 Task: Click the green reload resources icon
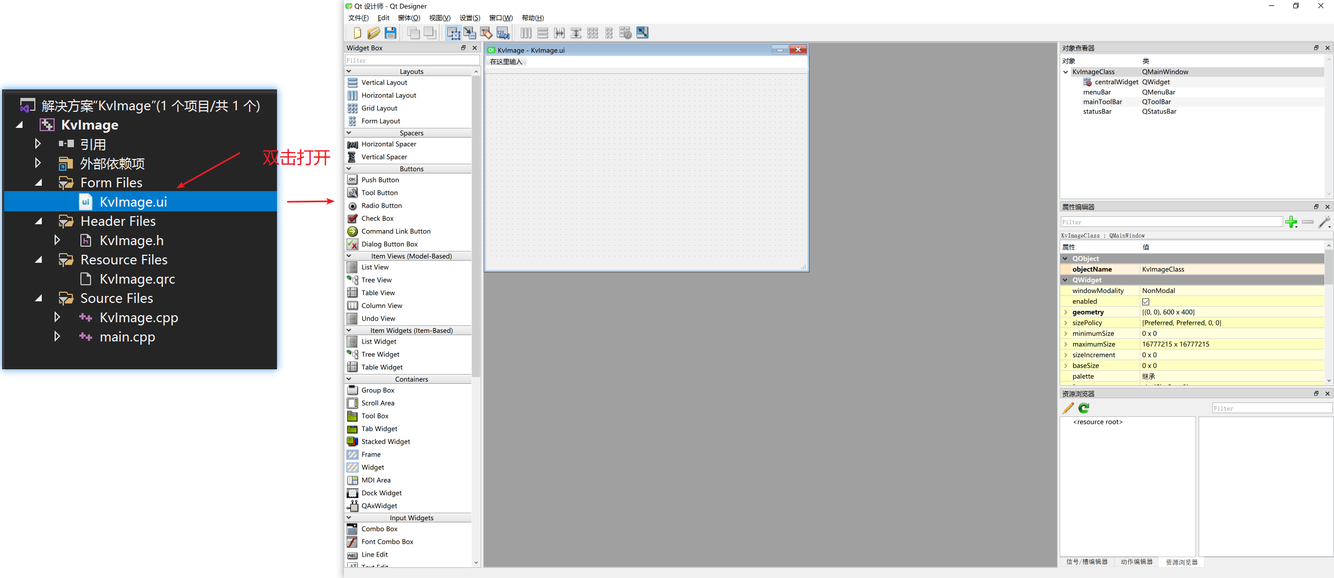pos(1084,408)
